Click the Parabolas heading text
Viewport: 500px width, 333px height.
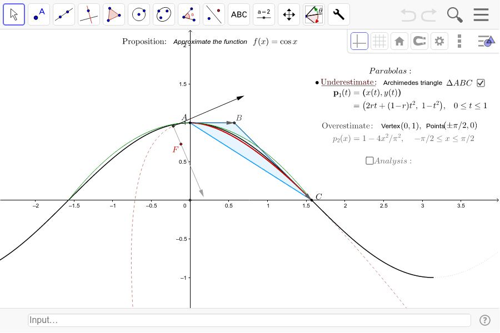click(x=391, y=71)
